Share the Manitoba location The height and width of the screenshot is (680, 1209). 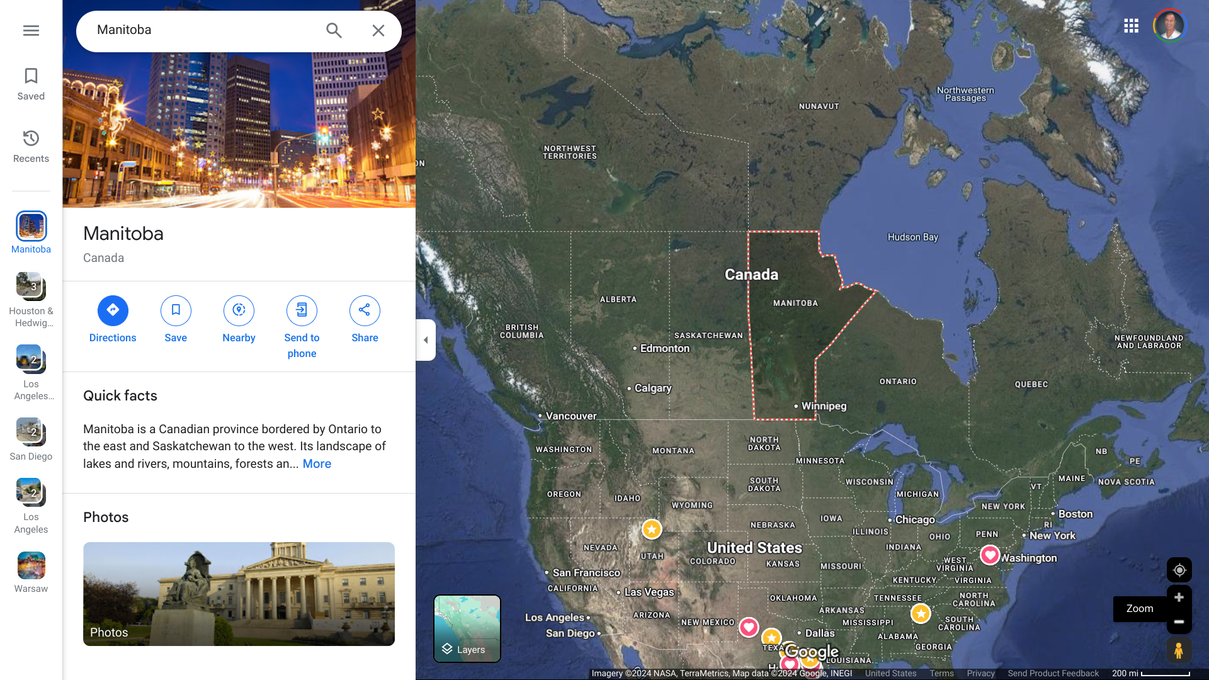[365, 320]
